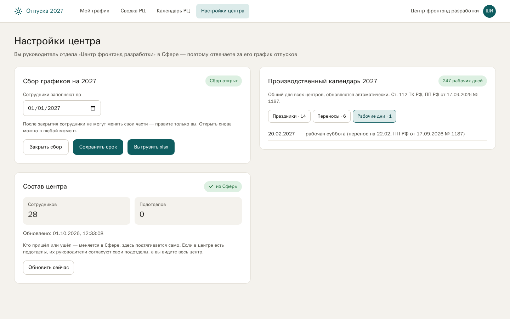This screenshot has width=510, height=319.
Task: Open the date picker calendar icon
Action: coord(93,108)
